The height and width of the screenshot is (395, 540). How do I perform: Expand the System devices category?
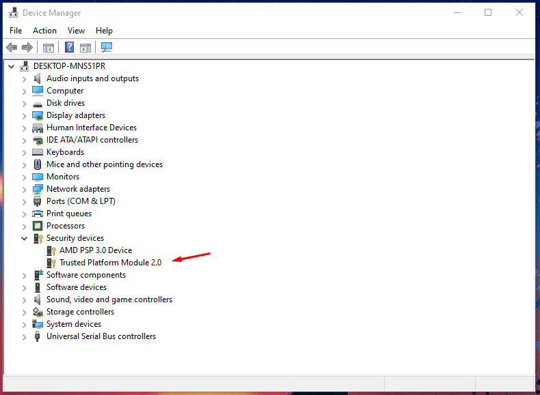(24, 325)
